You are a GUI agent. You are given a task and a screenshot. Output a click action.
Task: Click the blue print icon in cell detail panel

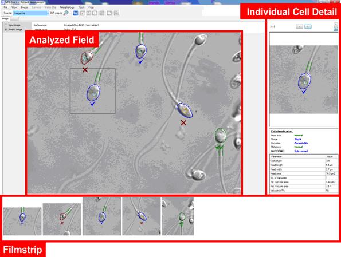click(336, 29)
